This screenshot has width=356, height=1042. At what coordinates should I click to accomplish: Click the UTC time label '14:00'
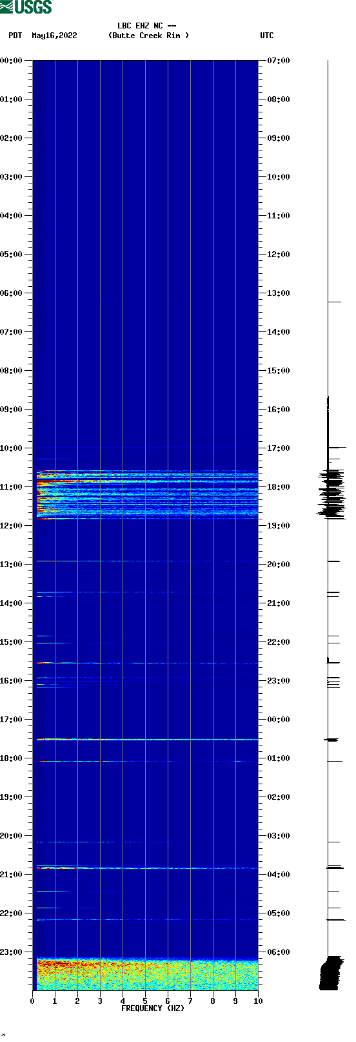[x=279, y=332]
